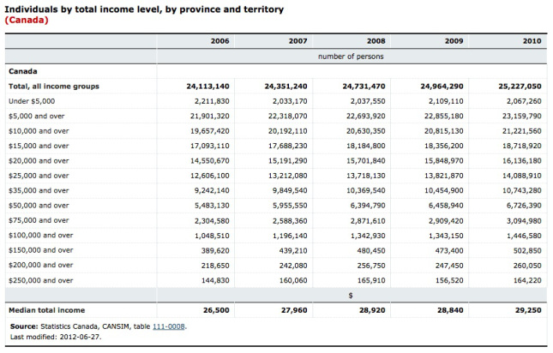Click the value 20,815,130 under 2009
The width and height of the screenshot is (553, 353).
[443, 131]
